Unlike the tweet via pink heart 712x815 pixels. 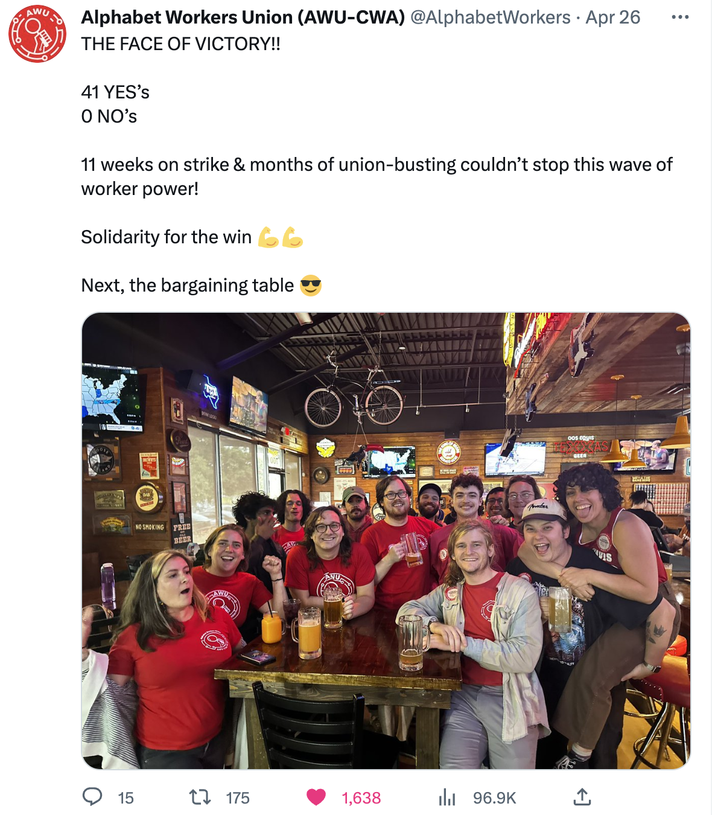tap(316, 797)
